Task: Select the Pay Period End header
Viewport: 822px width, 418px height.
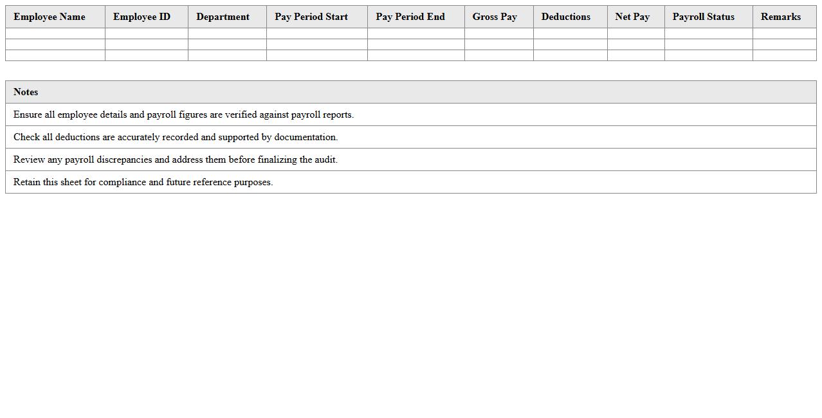Action: [410, 17]
